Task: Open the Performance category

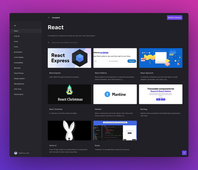Action: tap(26, 94)
